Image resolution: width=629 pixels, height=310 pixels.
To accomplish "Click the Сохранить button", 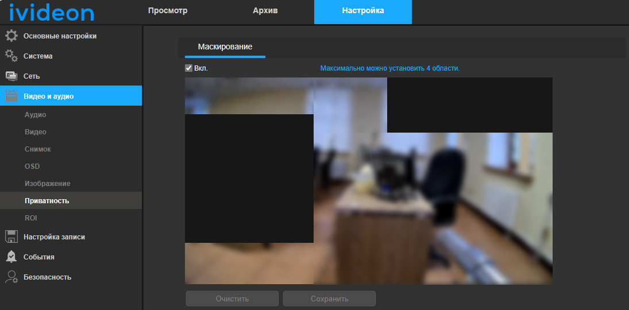I will pyautogui.click(x=329, y=299).
